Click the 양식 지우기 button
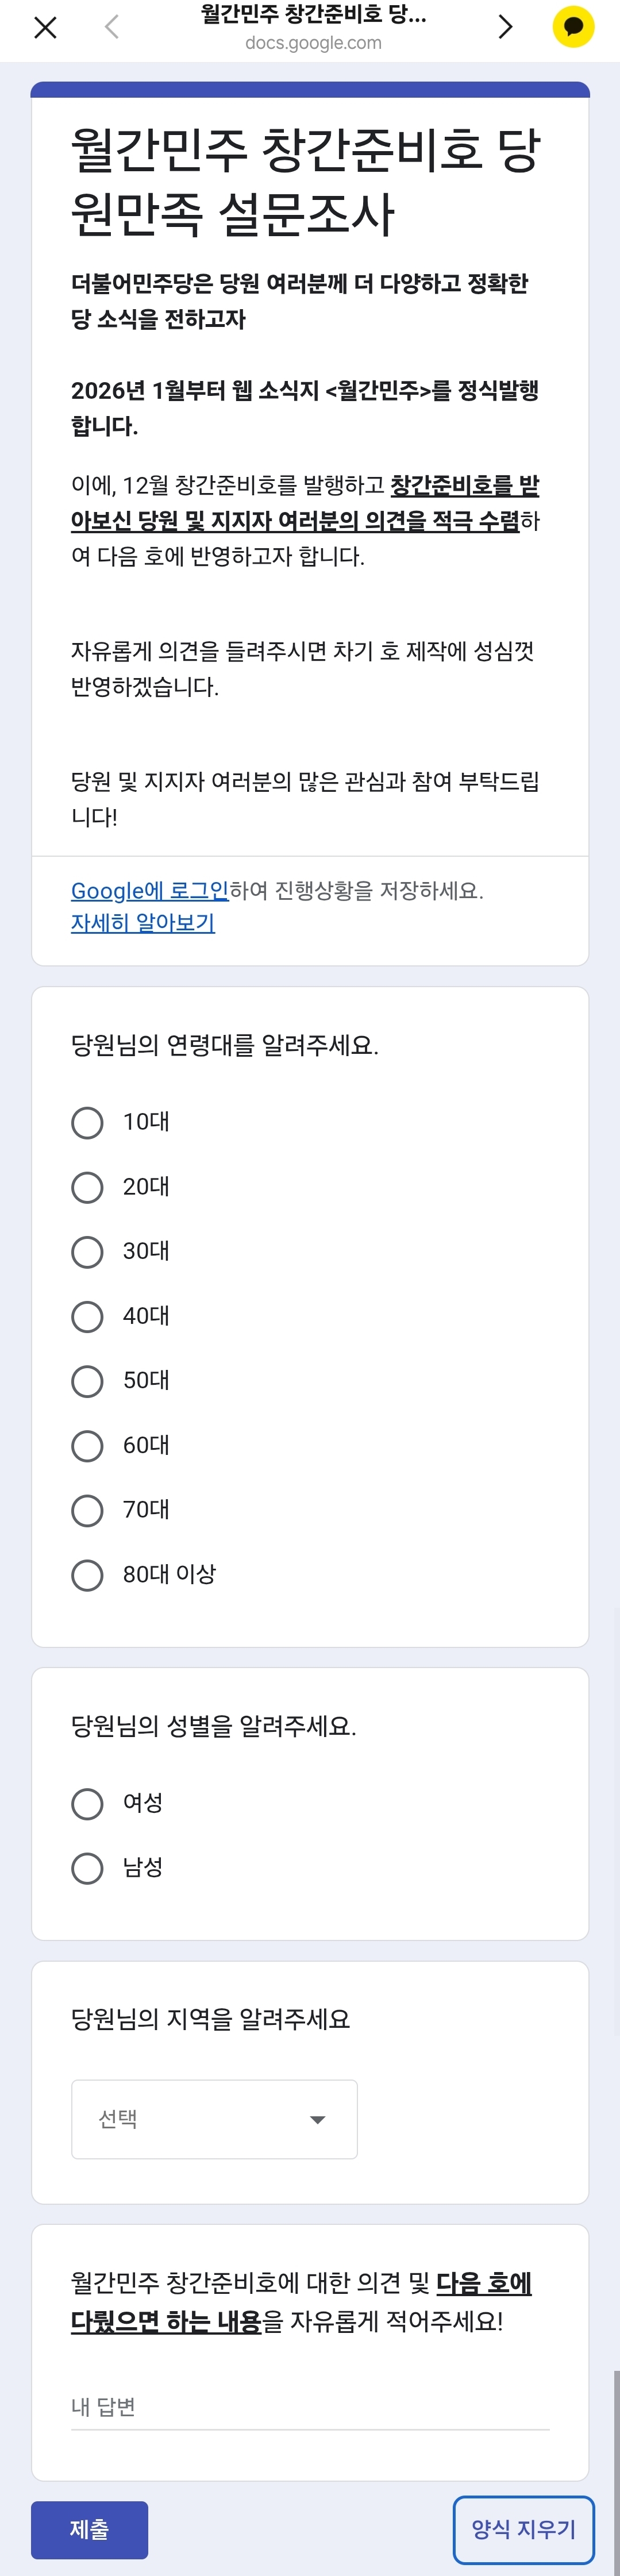Screen dimensions: 620x2576 click(x=523, y=2529)
